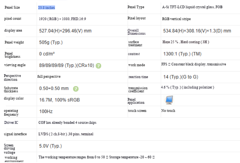Click the highlighted 23.8 inches value
This screenshot has height=163, width=240.
tap(46, 8)
